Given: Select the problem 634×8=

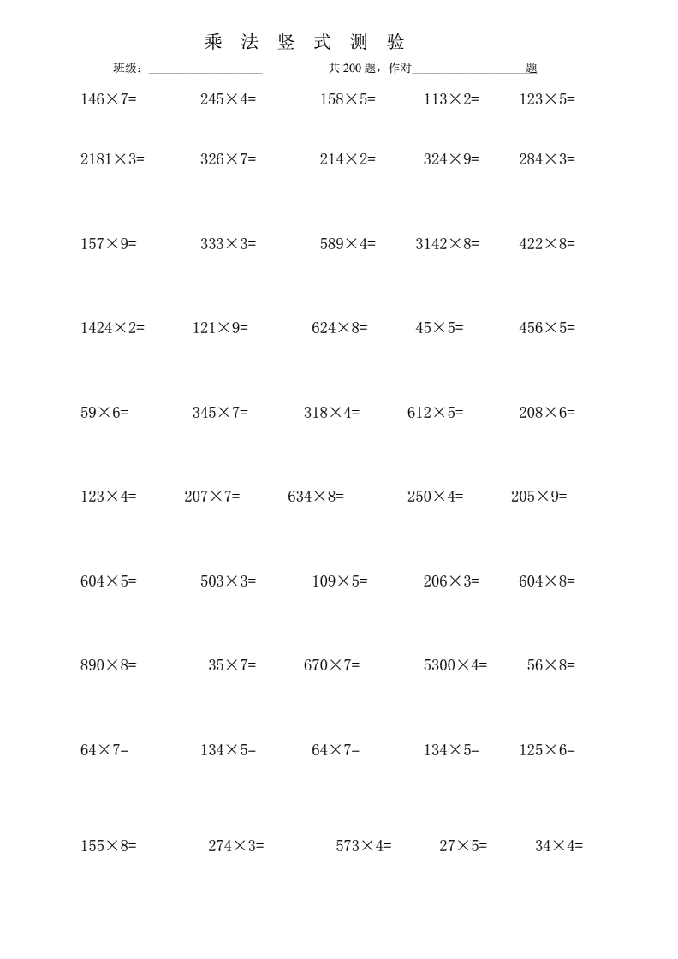Looking at the screenshot, I should pos(316,497).
